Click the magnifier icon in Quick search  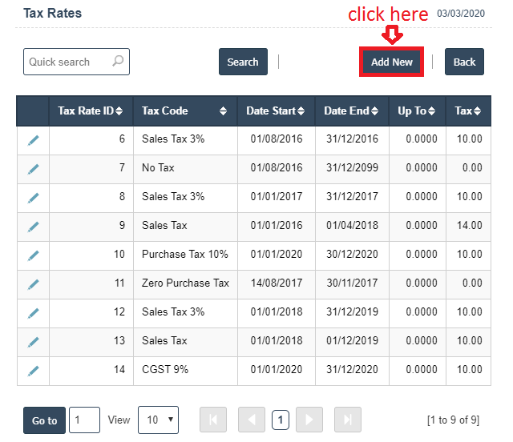pos(118,62)
